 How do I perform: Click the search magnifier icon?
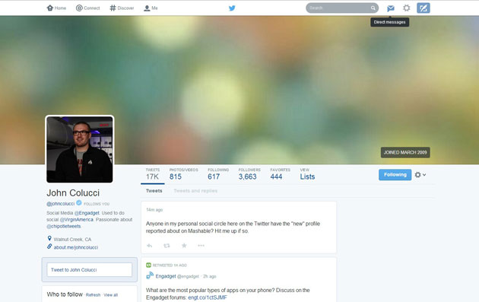pyautogui.click(x=373, y=8)
